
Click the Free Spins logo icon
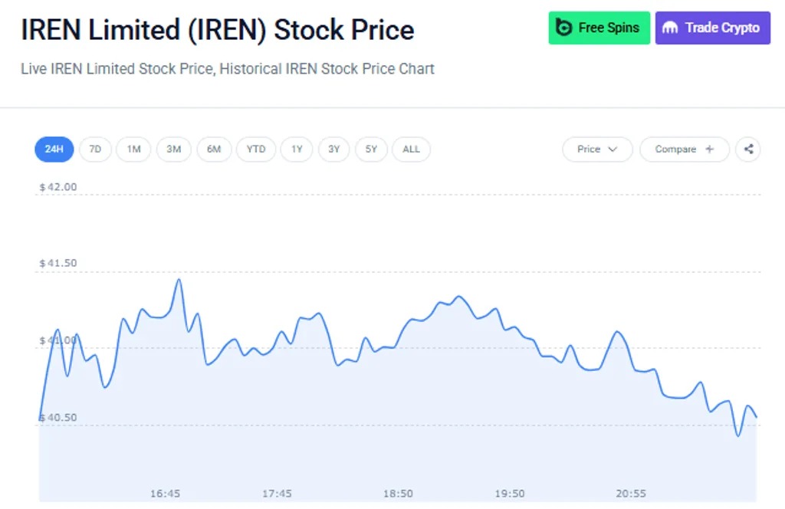coord(563,28)
